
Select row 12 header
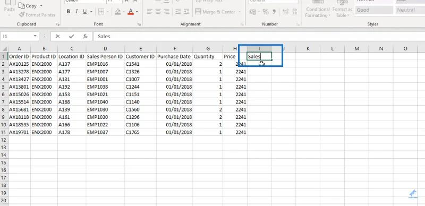[4, 140]
